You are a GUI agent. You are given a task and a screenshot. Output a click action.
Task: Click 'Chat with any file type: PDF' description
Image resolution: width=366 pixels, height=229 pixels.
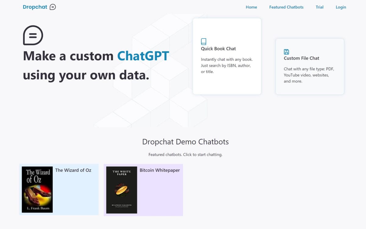309,75
